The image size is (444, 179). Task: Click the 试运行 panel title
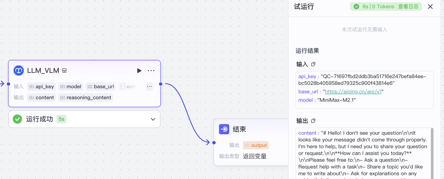coord(304,7)
